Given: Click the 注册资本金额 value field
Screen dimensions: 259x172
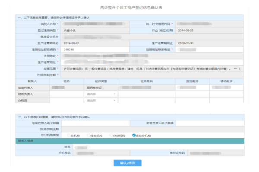Looking at the screenshot, I should click(x=152, y=75).
